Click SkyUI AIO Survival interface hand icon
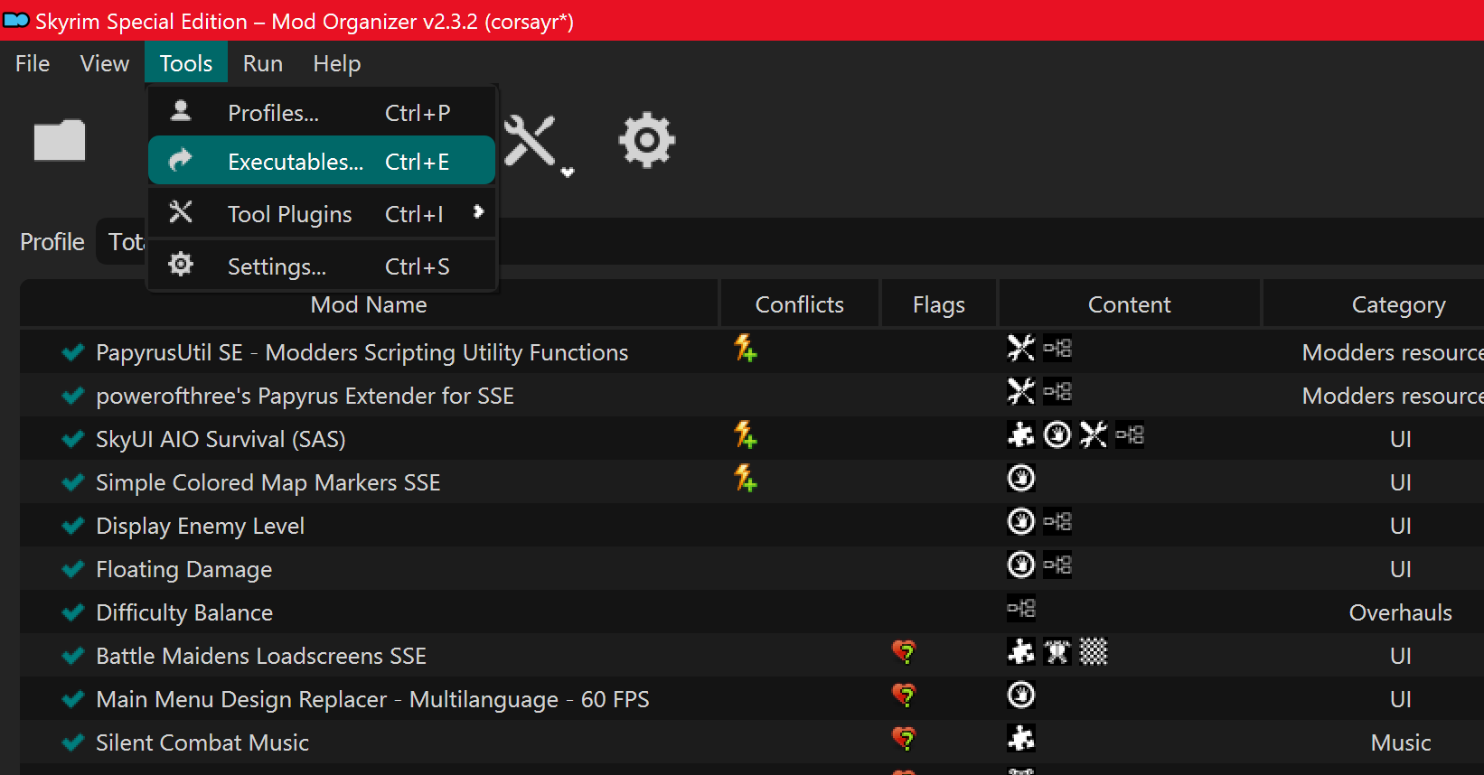 [x=1057, y=434]
